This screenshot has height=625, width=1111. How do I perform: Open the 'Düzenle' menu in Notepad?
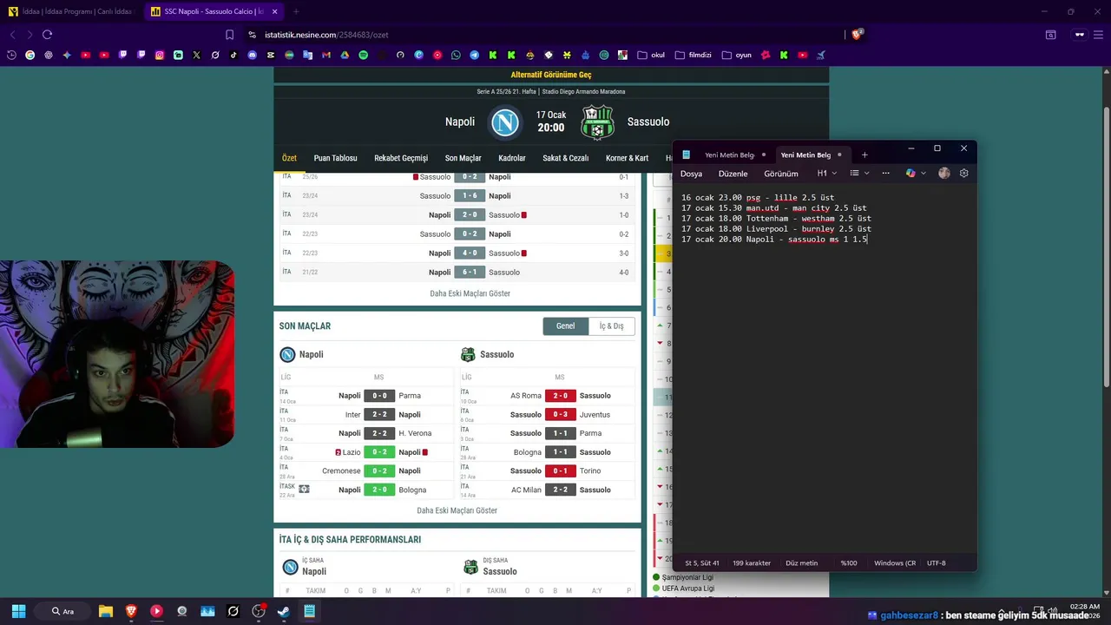pos(733,174)
